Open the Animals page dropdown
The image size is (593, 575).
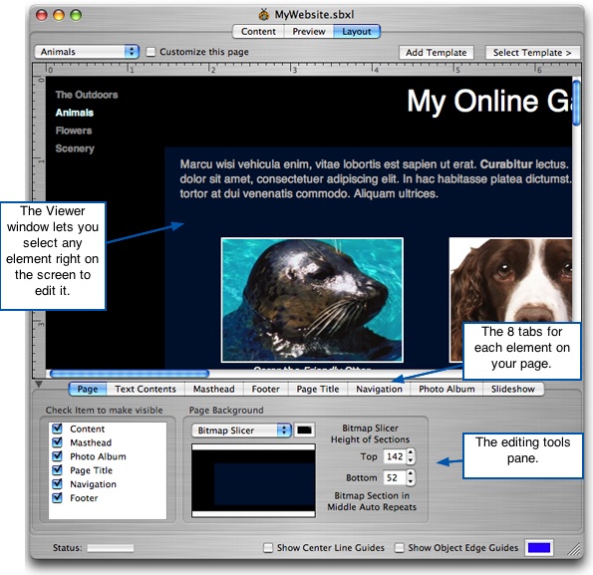(87, 52)
